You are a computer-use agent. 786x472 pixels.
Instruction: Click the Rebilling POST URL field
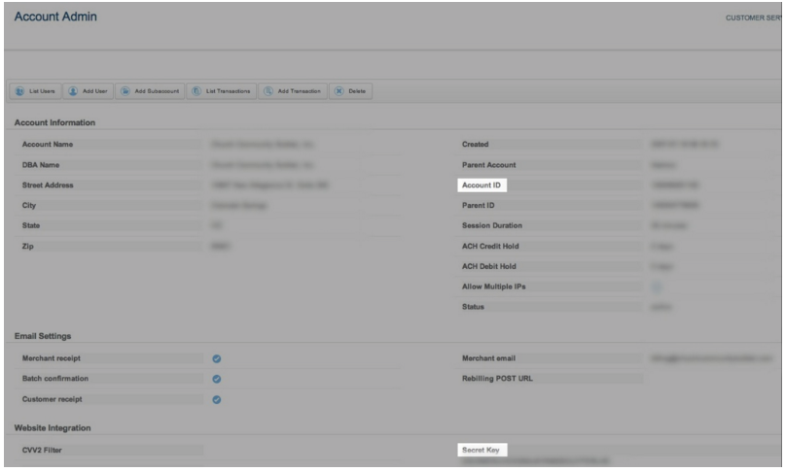pyautogui.click(x=711, y=378)
